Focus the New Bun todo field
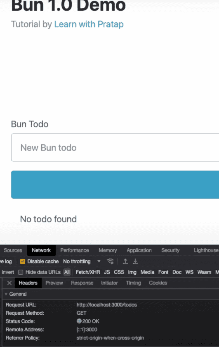Viewport: 219px width, 347px height. click(115, 147)
